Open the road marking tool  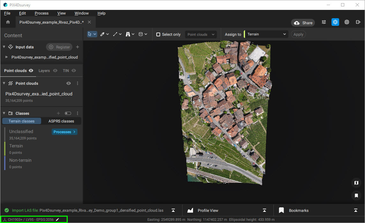click(128, 34)
